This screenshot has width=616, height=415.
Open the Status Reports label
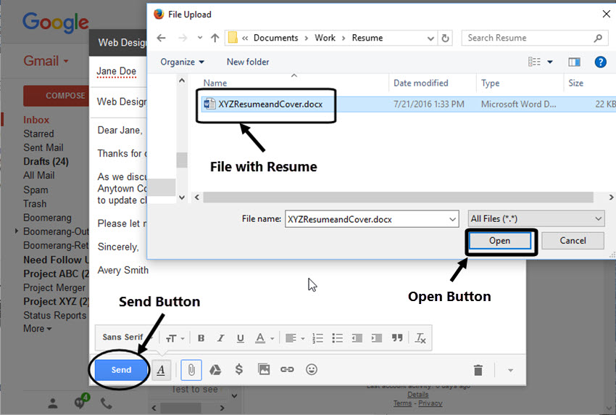(x=54, y=316)
